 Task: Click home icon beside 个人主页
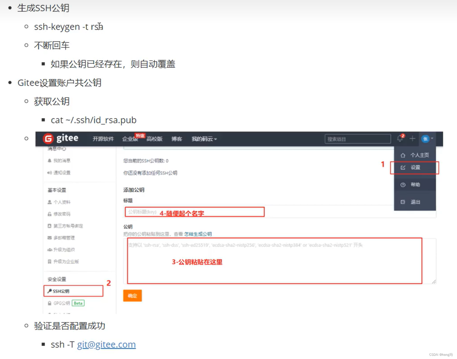coord(403,155)
